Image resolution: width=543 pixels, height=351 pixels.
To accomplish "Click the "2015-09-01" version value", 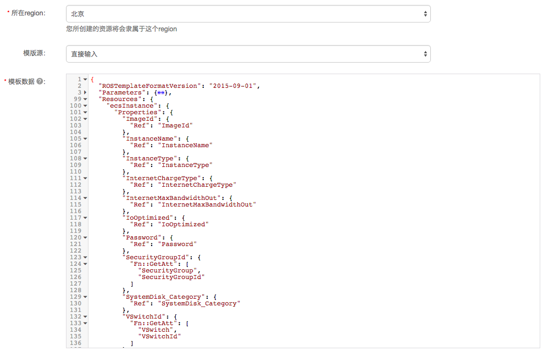I will point(232,86).
